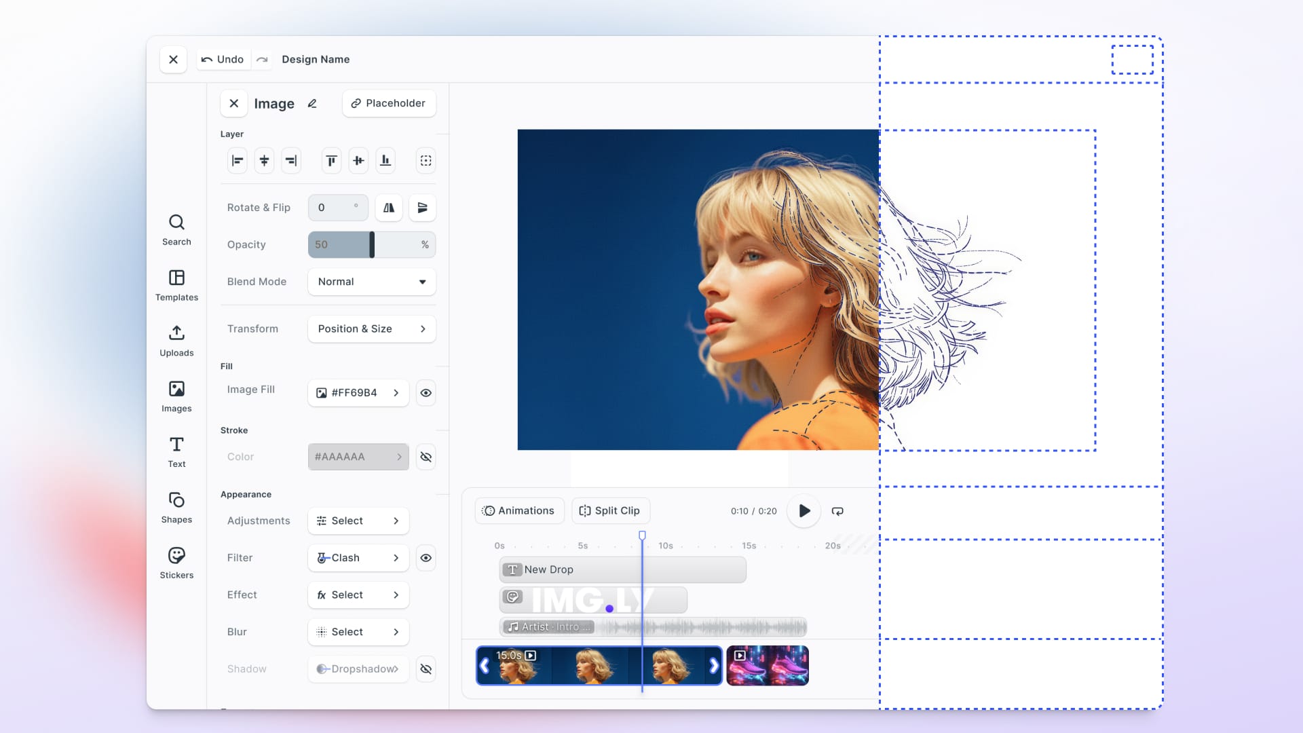Select the Text tool in sidebar
Viewport: 1303px width, 733px height.
176,451
